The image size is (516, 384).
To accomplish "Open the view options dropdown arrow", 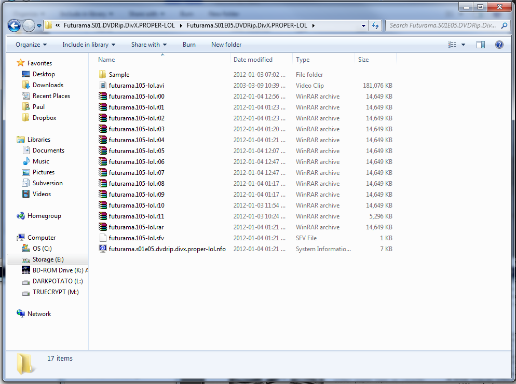I will (x=463, y=45).
